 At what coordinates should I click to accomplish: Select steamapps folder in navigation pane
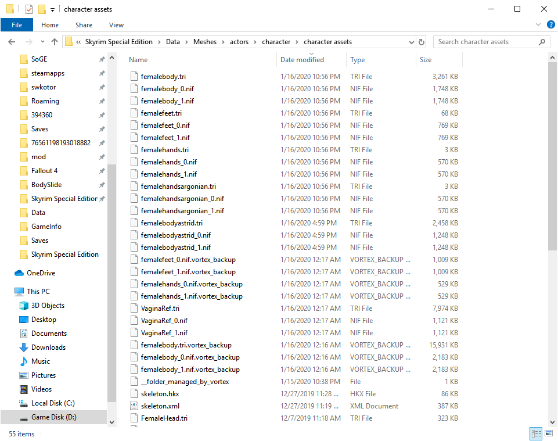tap(48, 73)
